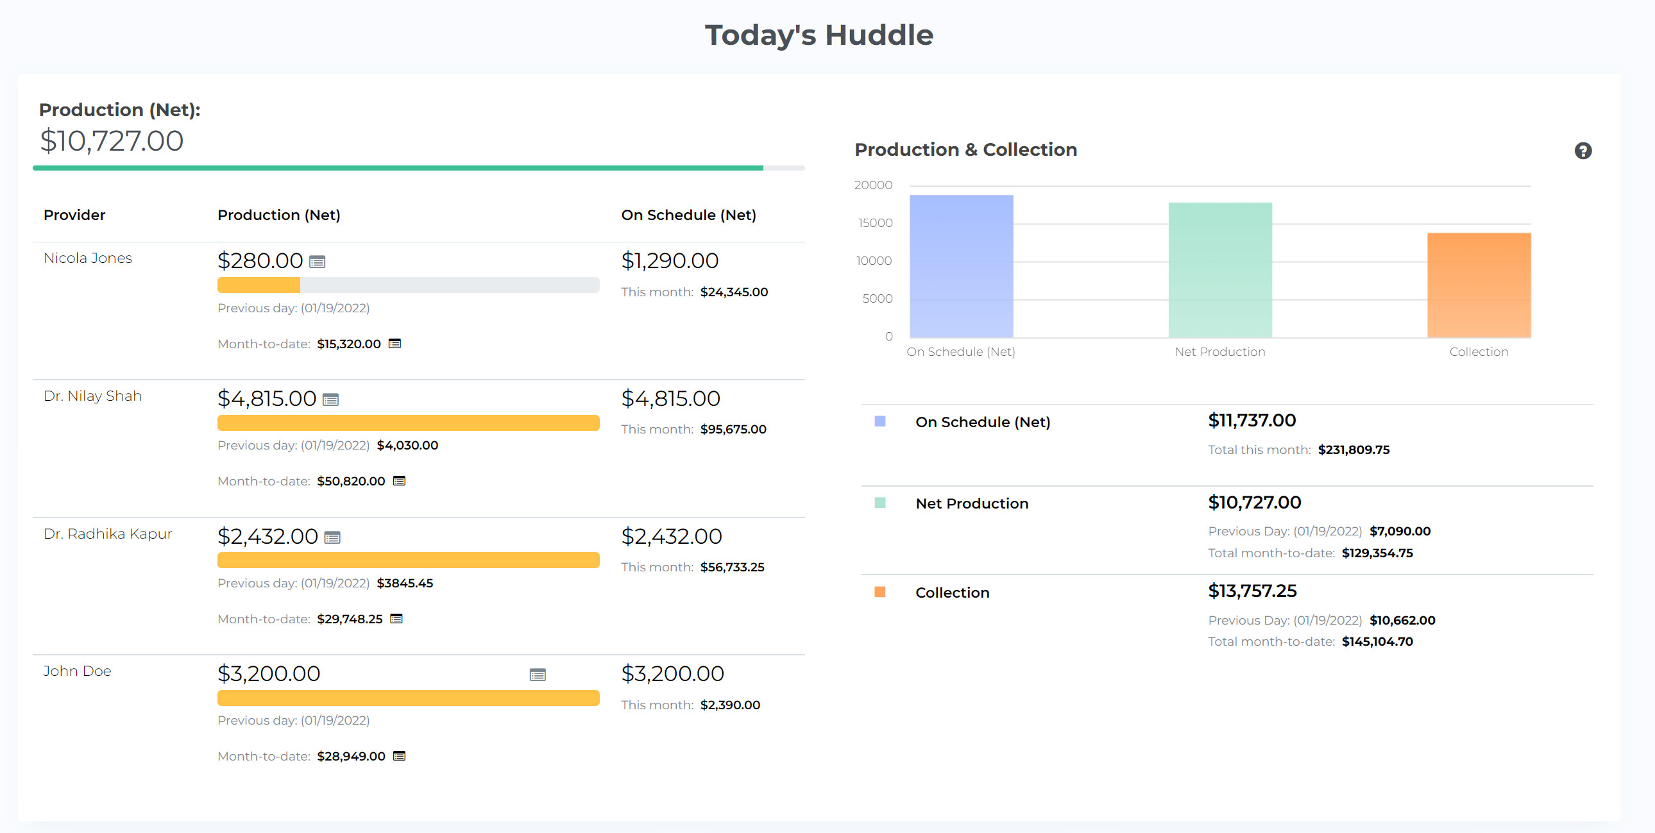Click list icon next to month-to-date $29,748.25

click(x=396, y=618)
